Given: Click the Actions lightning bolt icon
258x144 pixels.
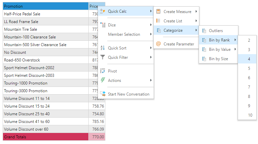Looking at the screenshot, I should pos(103,81).
